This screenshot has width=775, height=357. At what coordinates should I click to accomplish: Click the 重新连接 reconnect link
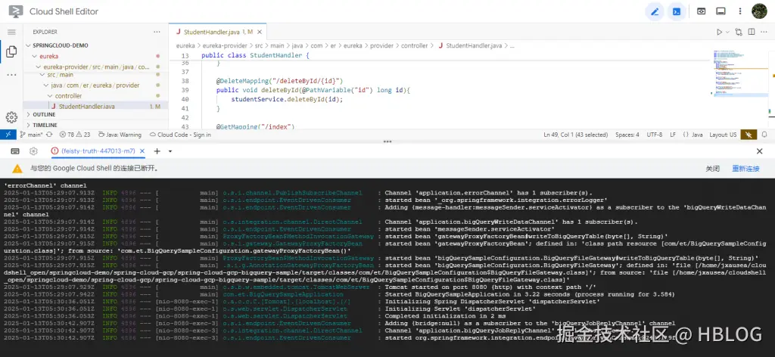pos(745,169)
